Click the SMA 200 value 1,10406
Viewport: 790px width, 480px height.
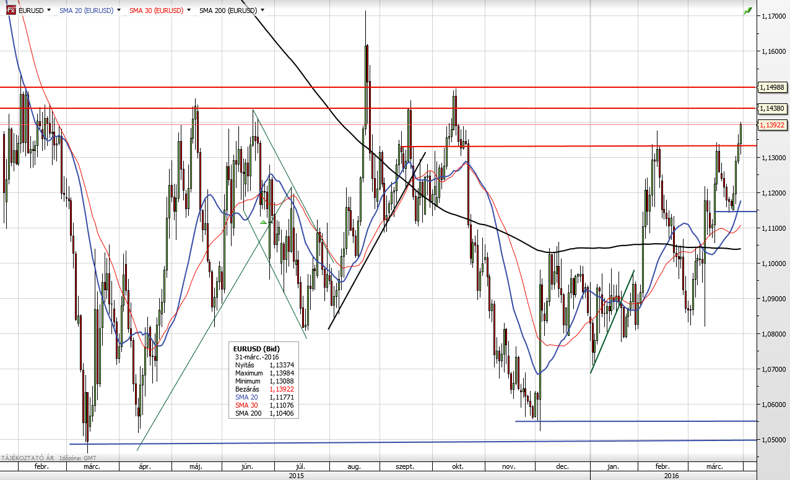(x=281, y=413)
